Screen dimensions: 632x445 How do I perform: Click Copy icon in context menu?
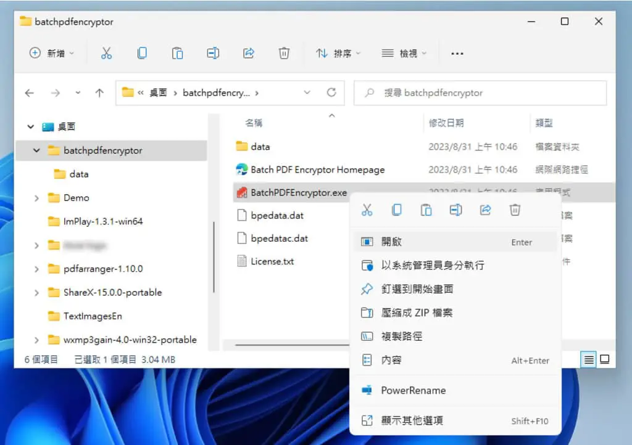point(397,210)
